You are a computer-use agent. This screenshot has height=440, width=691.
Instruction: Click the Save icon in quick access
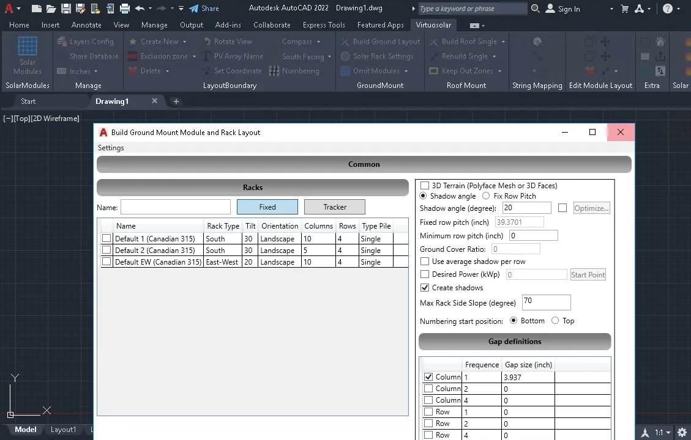point(66,9)
